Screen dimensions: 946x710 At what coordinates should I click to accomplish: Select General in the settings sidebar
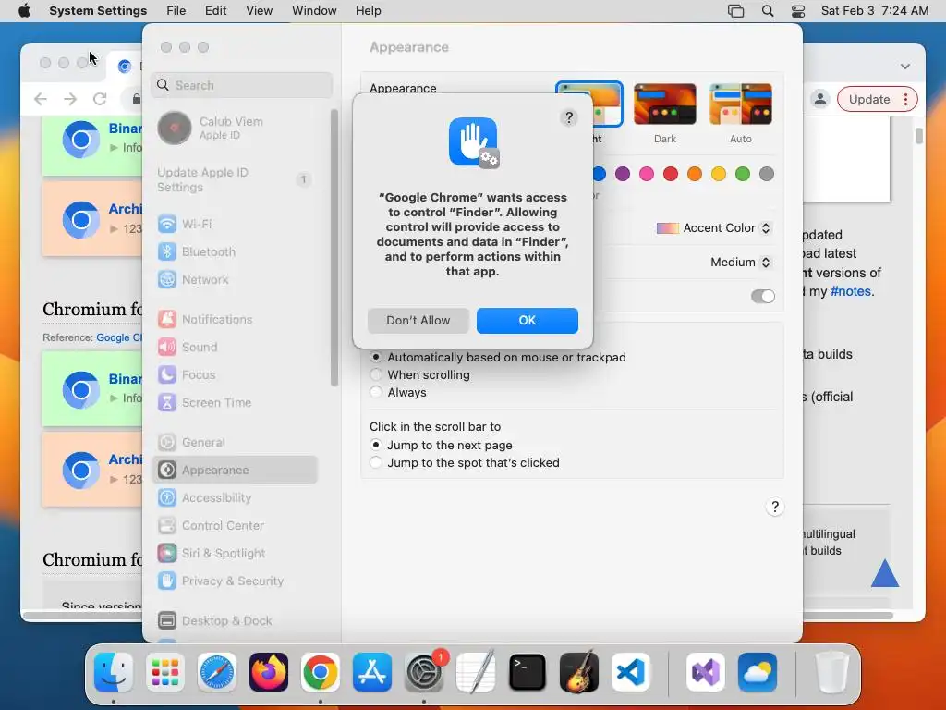(x=236, y=443)
